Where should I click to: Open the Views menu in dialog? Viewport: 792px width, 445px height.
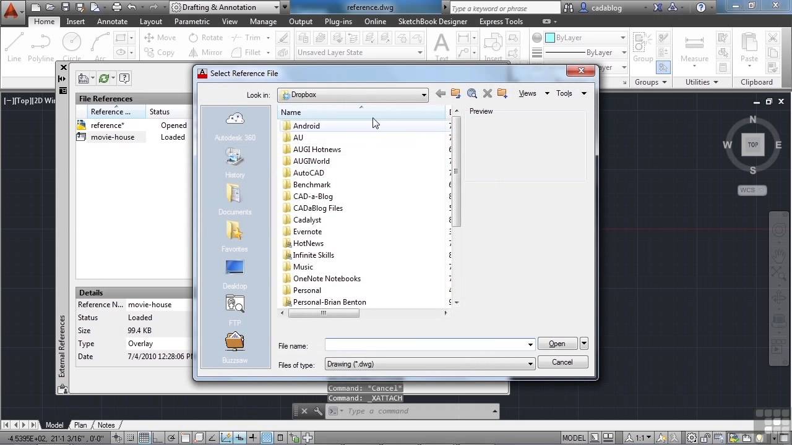534,93
